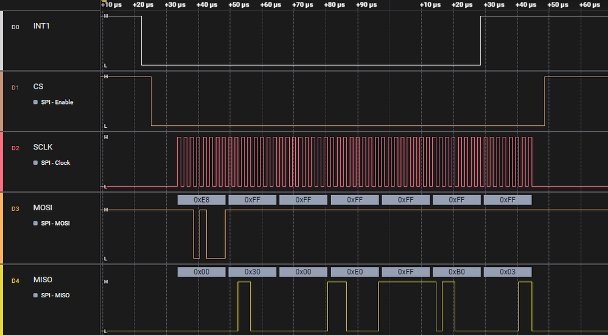The image size is (608, 335).
Task: Select the MOSI 0xFF byte above MISO 0x03
Action: coord(508,200)
